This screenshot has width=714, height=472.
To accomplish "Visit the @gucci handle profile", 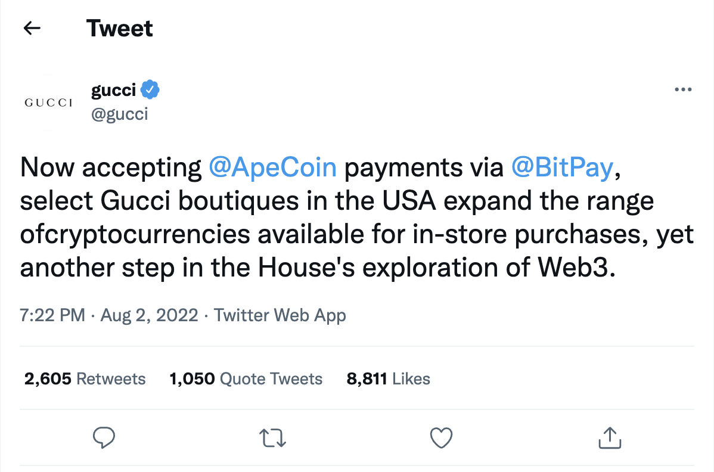I will [x=119, y=114].
